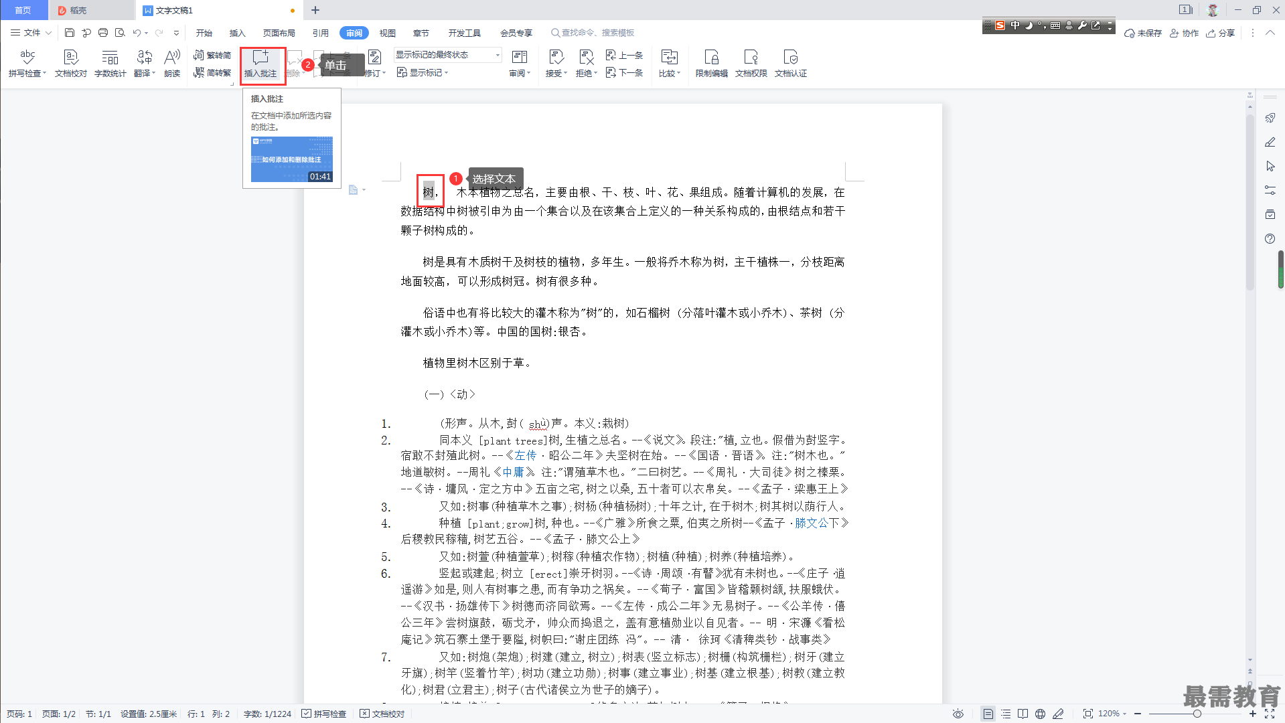Click the vertical document scrollbar

pos(1250,201)
